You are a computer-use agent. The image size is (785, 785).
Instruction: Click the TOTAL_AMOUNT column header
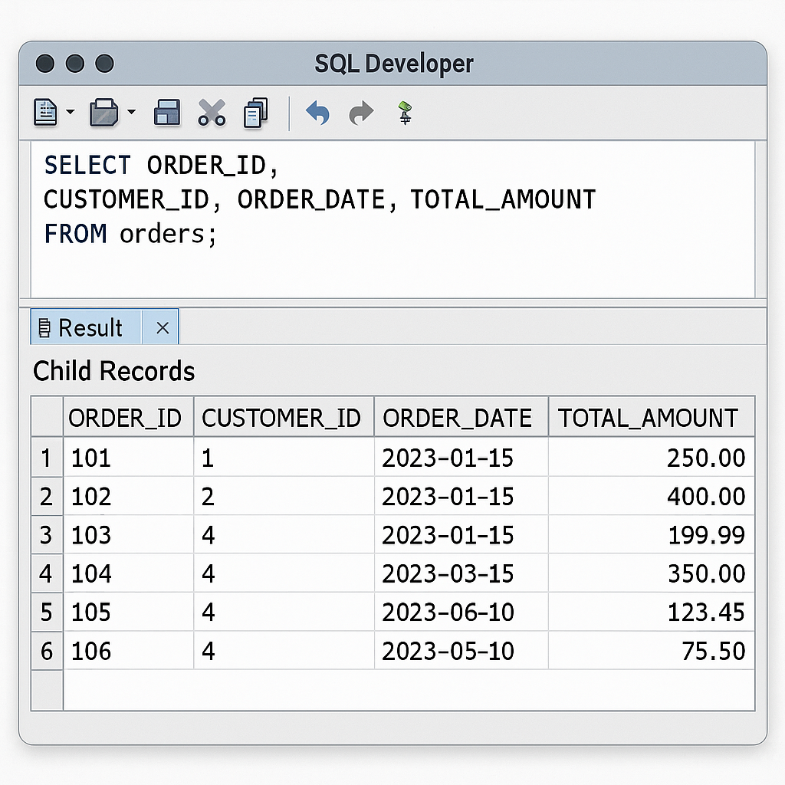coord(648,418)
